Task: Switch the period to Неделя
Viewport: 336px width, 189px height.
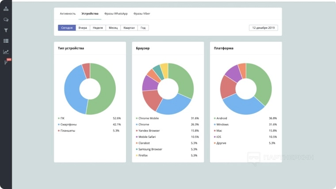Action: click(x=98, y=28)
